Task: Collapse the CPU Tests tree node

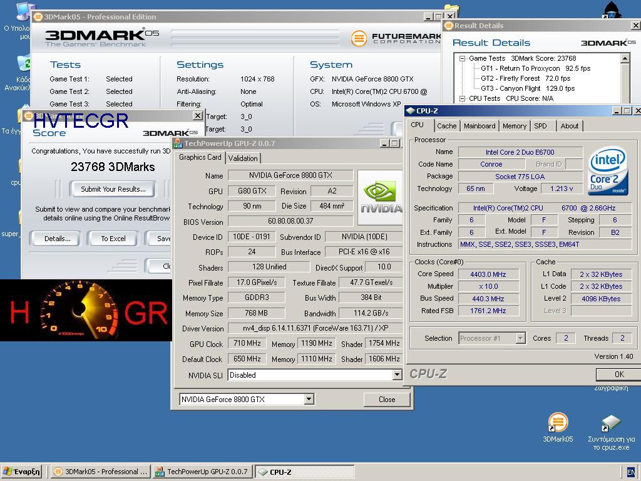Action: pyautogui.click(x=462, y=98)
